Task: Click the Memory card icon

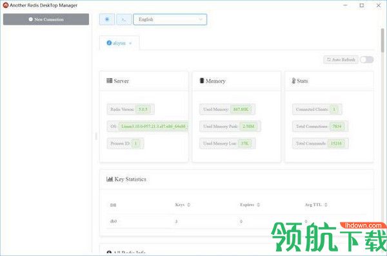Action: [x=202, y=80]
